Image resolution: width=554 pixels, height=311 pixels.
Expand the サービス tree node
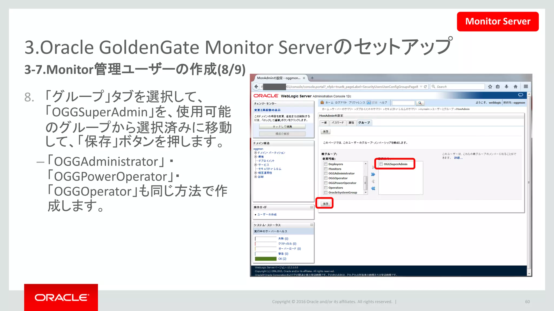255,165
